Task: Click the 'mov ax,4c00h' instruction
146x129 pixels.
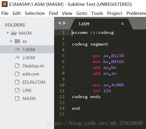Action: 109,85
